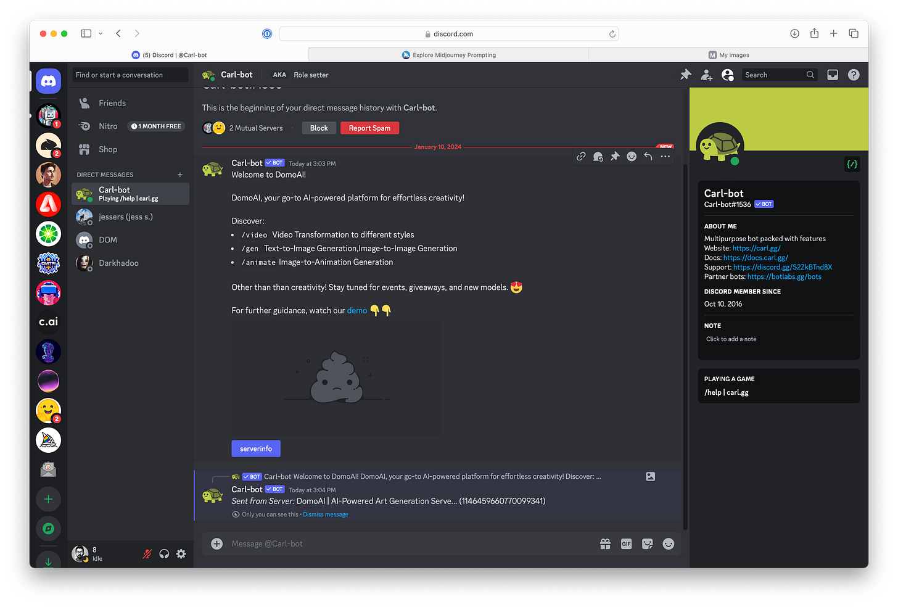Open Safari downloads icon
Image resolution: width=898 pixels, height=607 pixels.
pos(794,33)
